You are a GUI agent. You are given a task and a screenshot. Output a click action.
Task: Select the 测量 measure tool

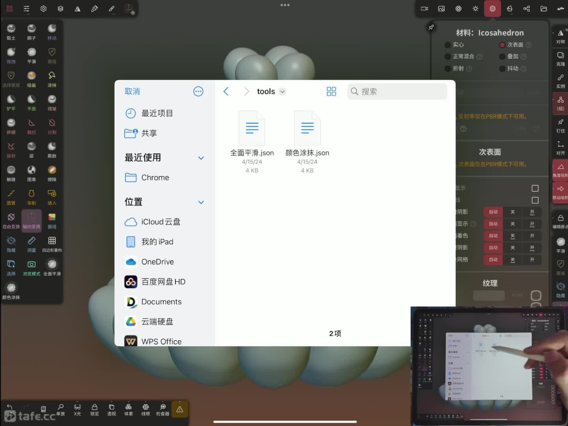click(x=32, y=244)
